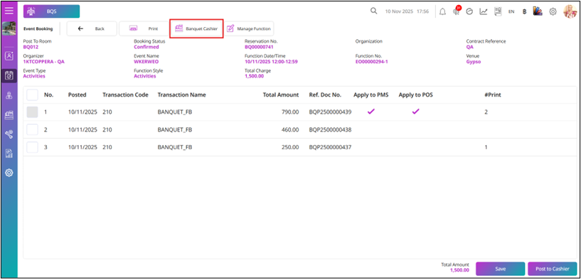Click the Total Amount column header
This screenshot has width=581, height=279.
(280, 95)
